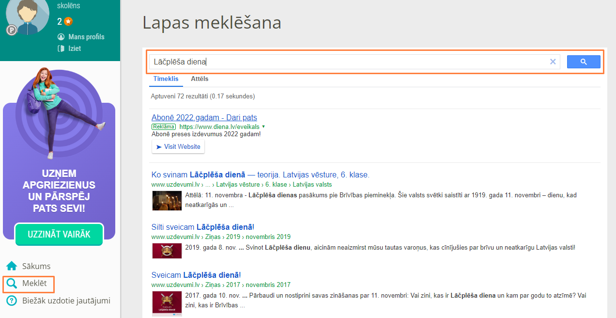Open 'Ko svinam Lāčplēša dienā' result
The height and width of the screenshot is (318, 616).
pyautogui.click(x=260, y=175)
